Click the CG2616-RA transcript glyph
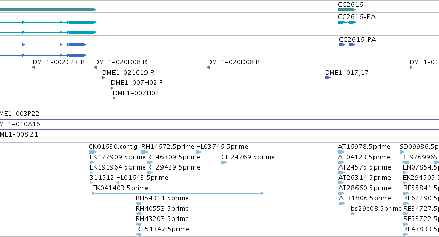 click(347, 22)
